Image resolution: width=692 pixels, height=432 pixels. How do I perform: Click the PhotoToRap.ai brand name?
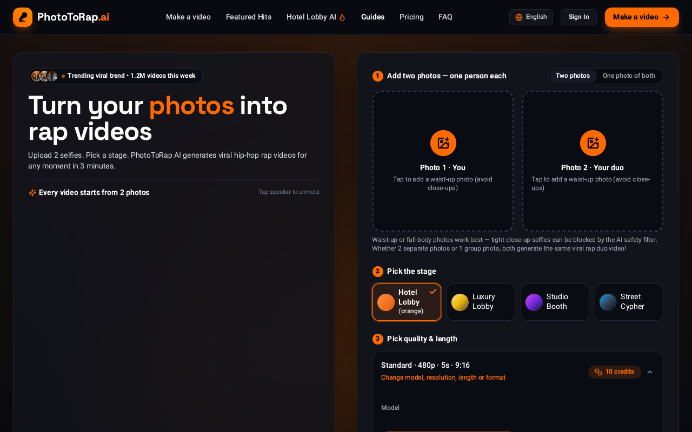(x=73, y=17)
